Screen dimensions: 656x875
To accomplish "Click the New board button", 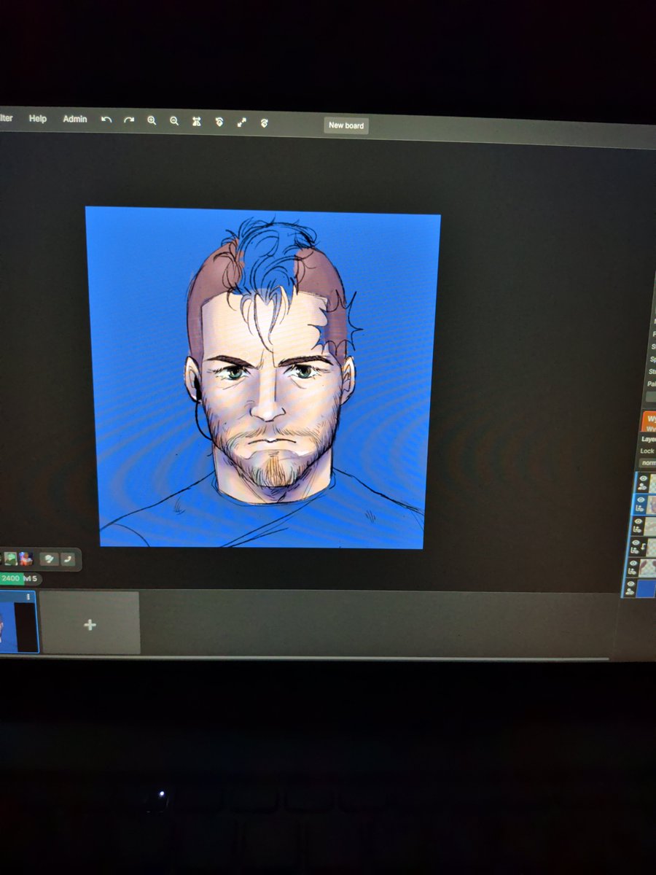I will pos(346,125).
